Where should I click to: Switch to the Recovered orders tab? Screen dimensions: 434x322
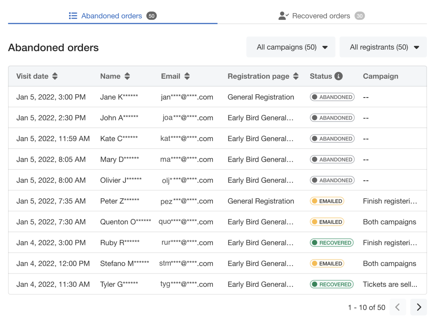click(321, 16)
